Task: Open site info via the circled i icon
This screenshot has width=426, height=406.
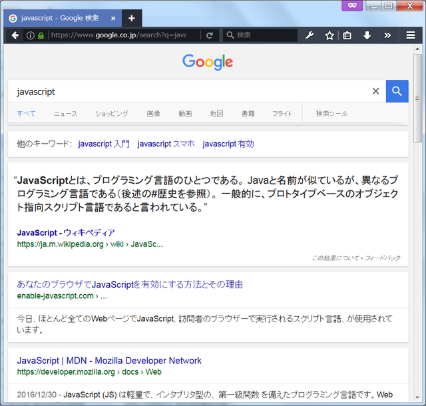Action: (31, 35)
